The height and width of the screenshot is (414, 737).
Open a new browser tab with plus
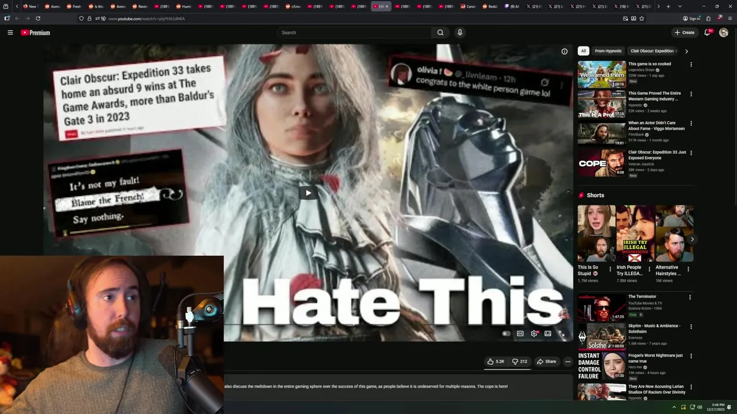[668, 6]
